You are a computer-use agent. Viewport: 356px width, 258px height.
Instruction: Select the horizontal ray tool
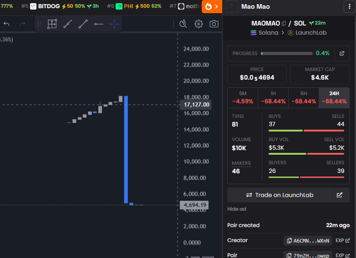pyautogui.click(x=99, y=24)
